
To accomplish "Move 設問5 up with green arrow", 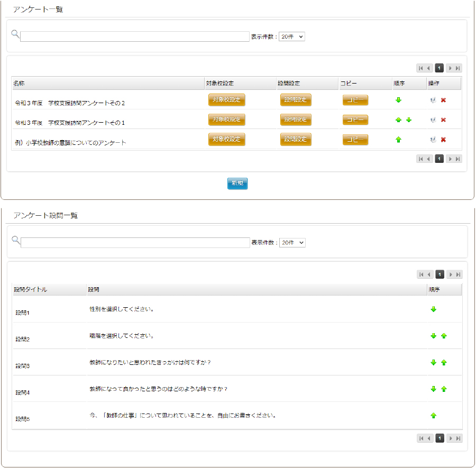I will (434, 416).
